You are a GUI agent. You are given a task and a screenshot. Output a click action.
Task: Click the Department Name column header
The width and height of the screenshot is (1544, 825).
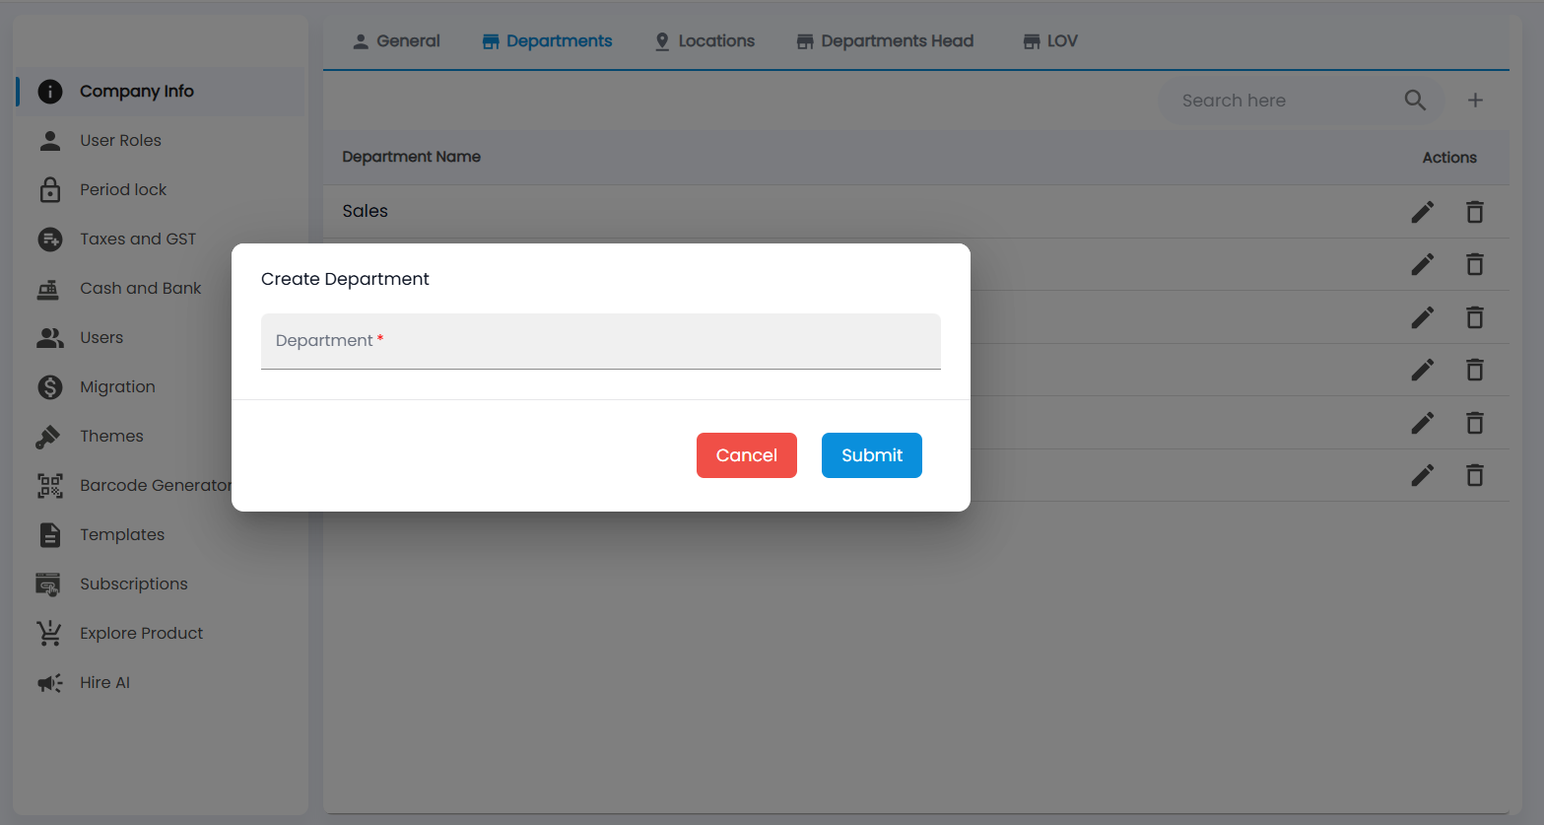tap(412, 157)
